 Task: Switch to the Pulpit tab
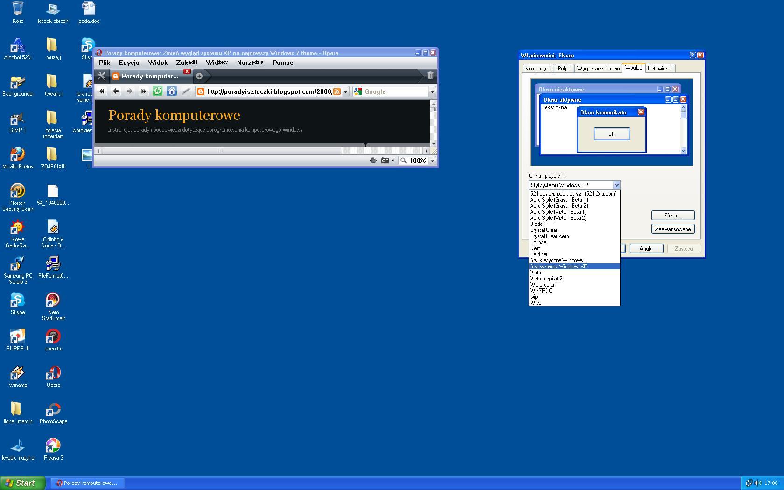pos(564,69)
